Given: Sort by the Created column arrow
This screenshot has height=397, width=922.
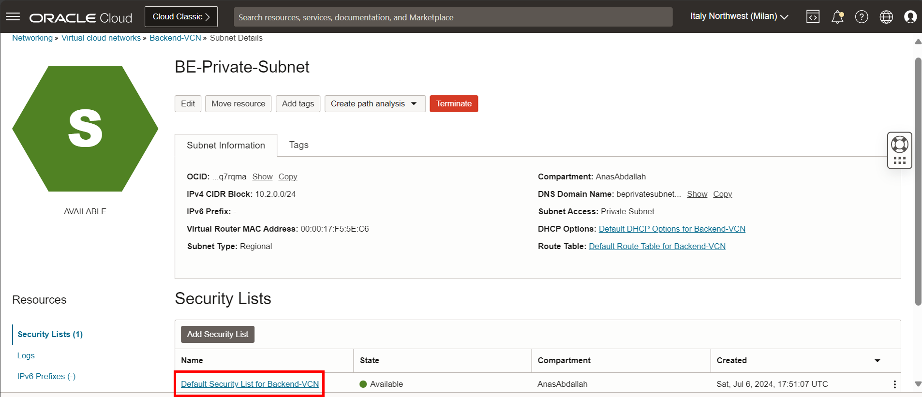Looking at the screenshot, I should (x=877, y=361).
